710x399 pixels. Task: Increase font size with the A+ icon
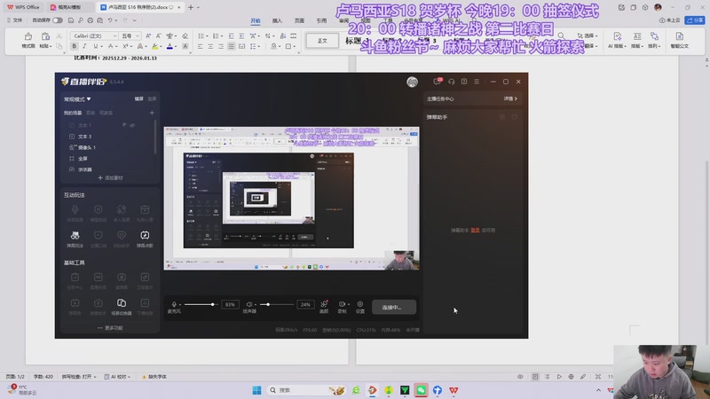click(148, 35)
